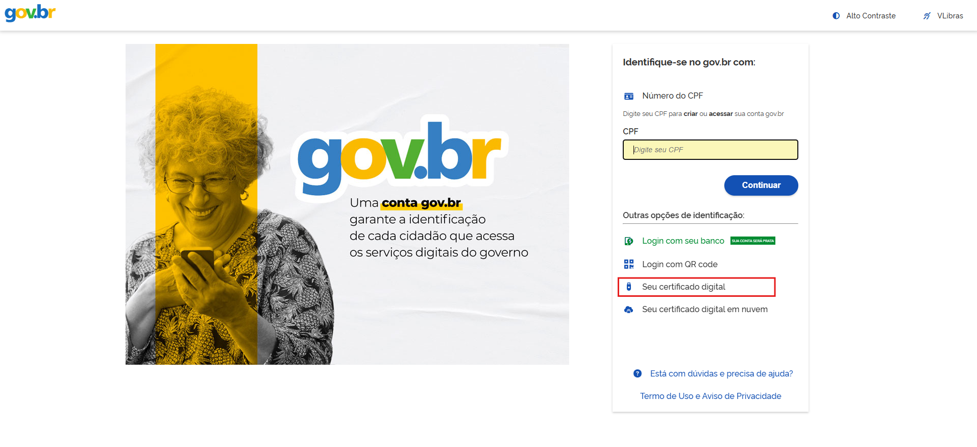Click the Alto Contraste half-circle icon
The height and width of the screenshot is (447, 977).
pyautogui.click(x=836, y=16)
